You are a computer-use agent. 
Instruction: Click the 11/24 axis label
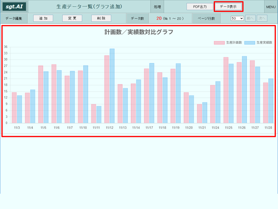click(215, 128)
